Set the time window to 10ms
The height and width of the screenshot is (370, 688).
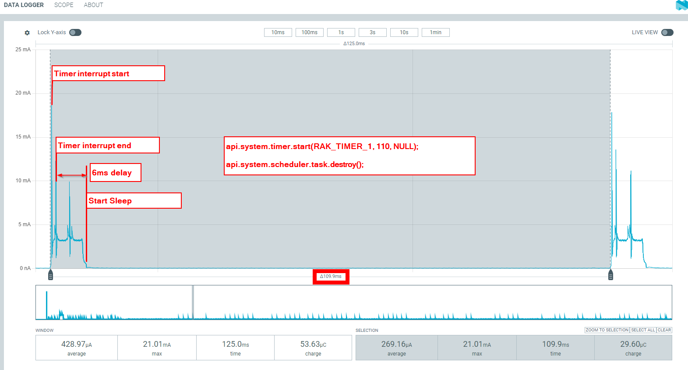pyautogui.click(x=278, y=32)
